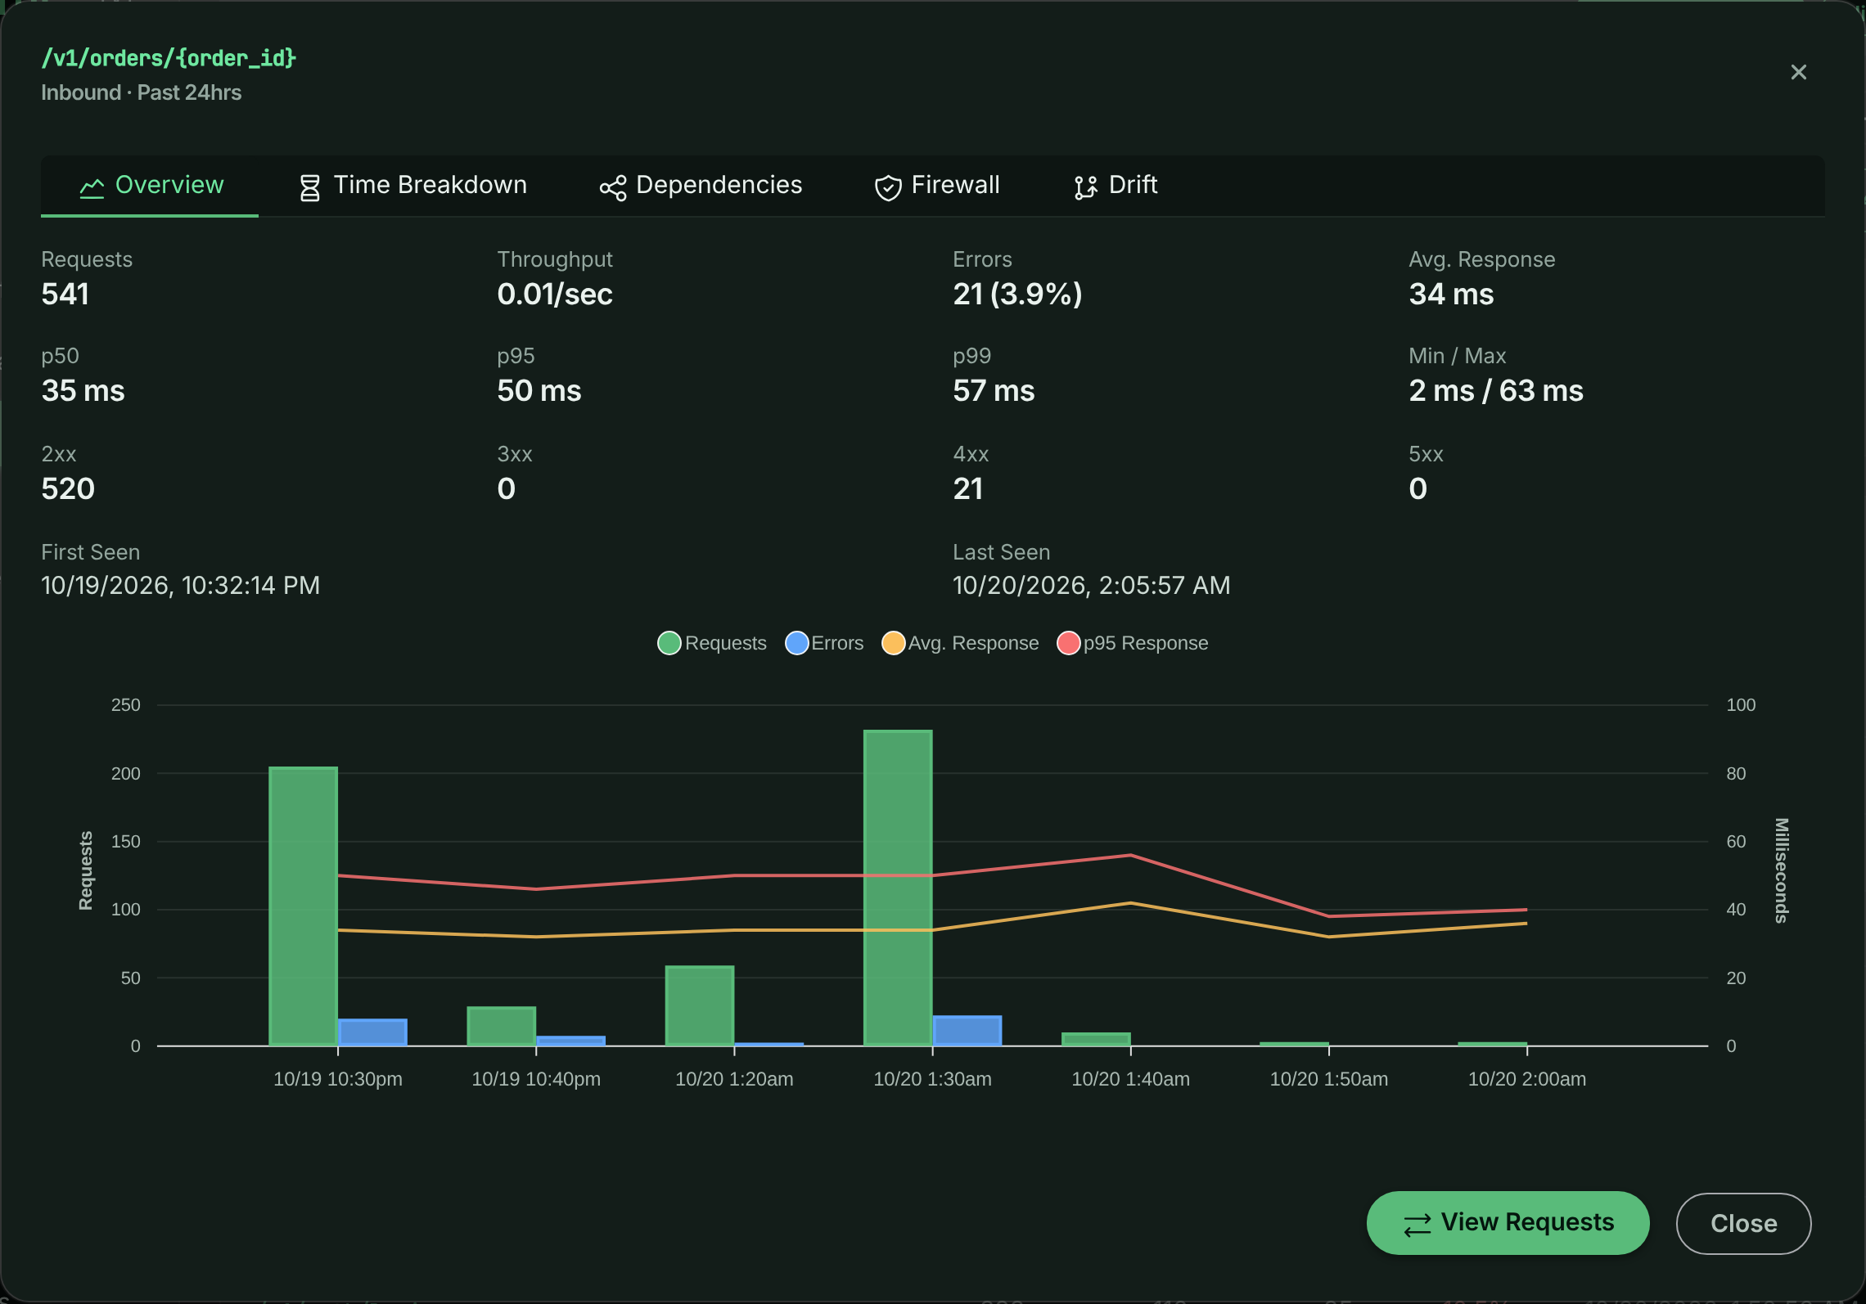
Task: Toggle the Errors legend series
Action: tap(824, 643)
